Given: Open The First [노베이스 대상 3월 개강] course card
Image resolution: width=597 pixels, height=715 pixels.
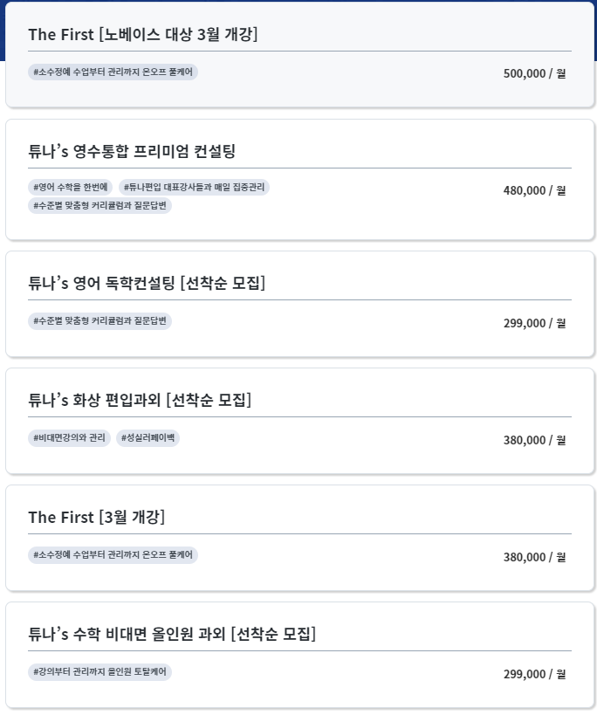Looking at the screenshot, I should click(299, 55).
